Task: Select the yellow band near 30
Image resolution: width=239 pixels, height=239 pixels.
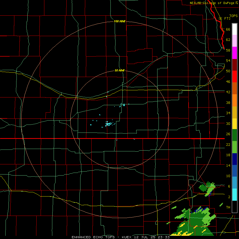Action: click(234, 124)
